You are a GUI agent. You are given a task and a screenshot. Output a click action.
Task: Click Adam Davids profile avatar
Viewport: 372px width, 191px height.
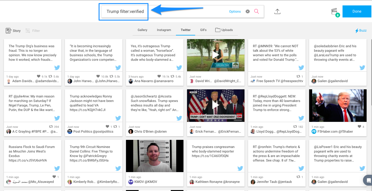click(x=9, y=81)
